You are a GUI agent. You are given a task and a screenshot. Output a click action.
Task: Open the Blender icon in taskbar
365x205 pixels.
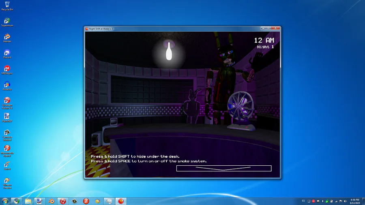tap(51, 201)
